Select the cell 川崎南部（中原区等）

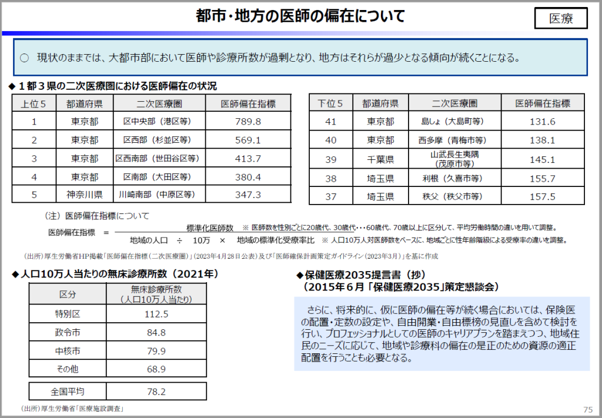(159, 195)
